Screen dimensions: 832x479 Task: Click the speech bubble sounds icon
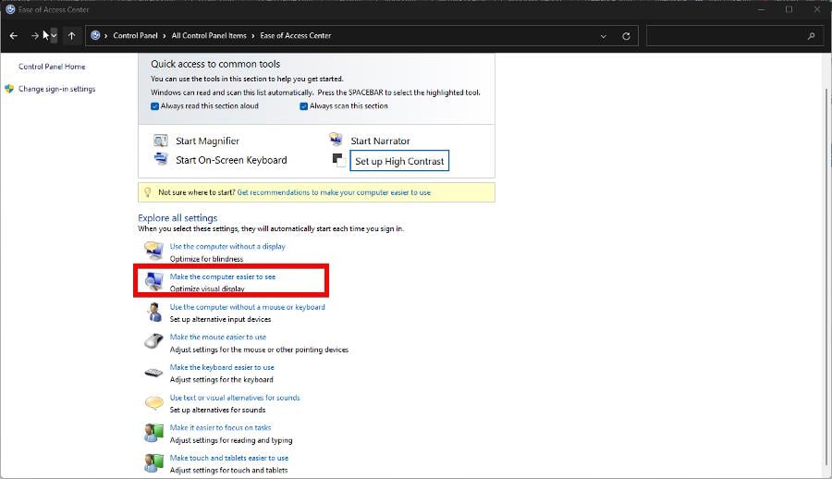coord(153,403)
